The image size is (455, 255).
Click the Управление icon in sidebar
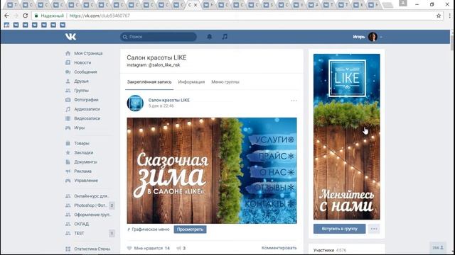pos(68,181)
